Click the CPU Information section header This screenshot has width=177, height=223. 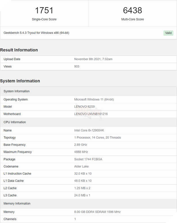pyautogui.click(x=15, y=122)
